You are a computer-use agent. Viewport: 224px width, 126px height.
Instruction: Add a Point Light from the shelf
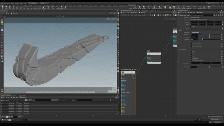click(x=135, y=7)
